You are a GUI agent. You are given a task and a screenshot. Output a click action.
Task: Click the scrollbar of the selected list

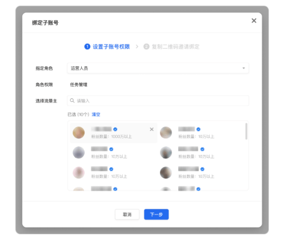pos(246,132)
